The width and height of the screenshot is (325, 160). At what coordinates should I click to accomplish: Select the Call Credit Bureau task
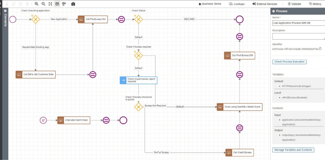point(240,152)
